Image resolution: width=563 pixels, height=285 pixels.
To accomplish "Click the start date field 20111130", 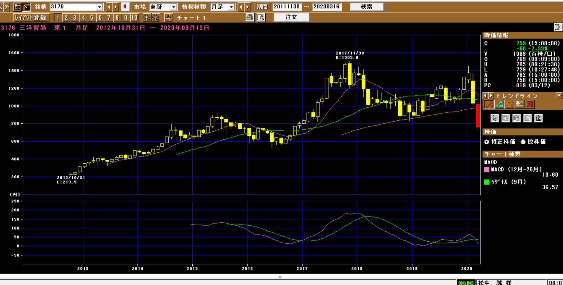I will pos(287,7).
